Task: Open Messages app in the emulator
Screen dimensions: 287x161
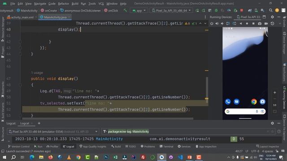Action: pyautogui.click(x=236, y=102)
